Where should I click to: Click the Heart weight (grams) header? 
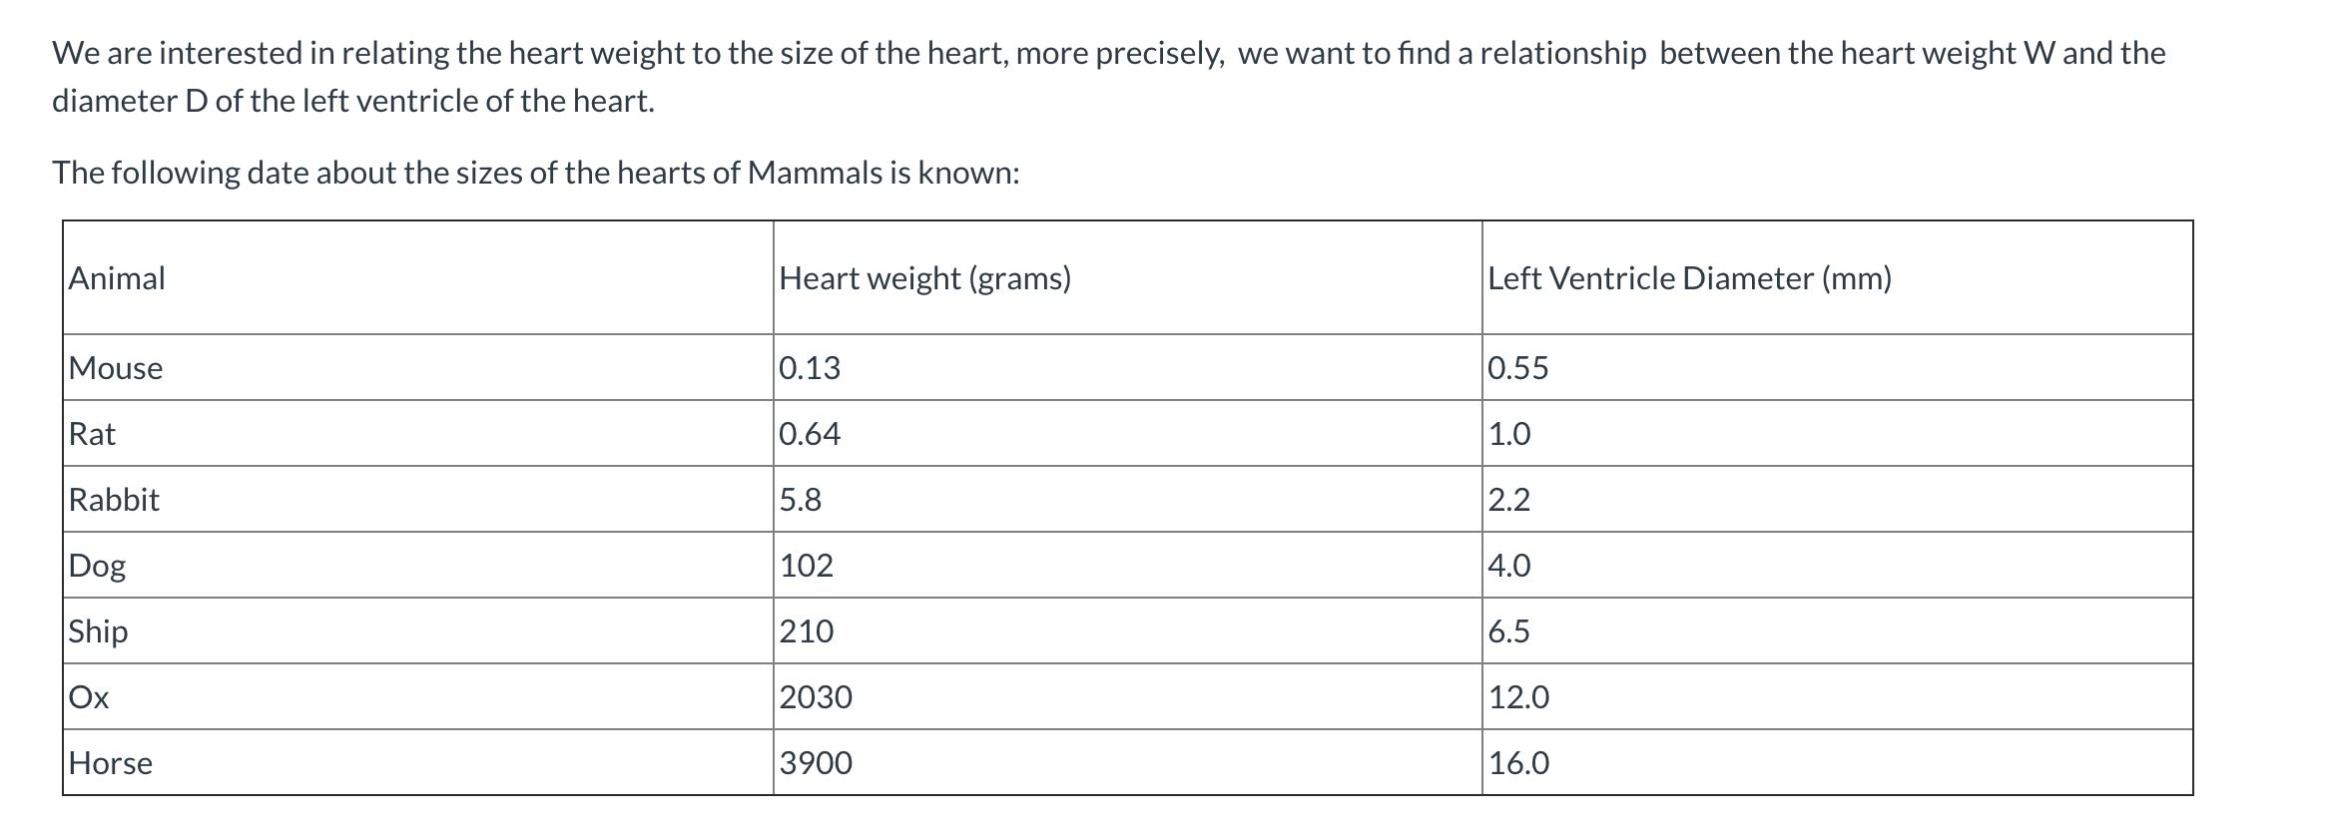point(924,278)
